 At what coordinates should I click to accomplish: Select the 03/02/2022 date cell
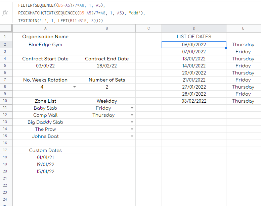pyautogui.click(x=194, y=101)
